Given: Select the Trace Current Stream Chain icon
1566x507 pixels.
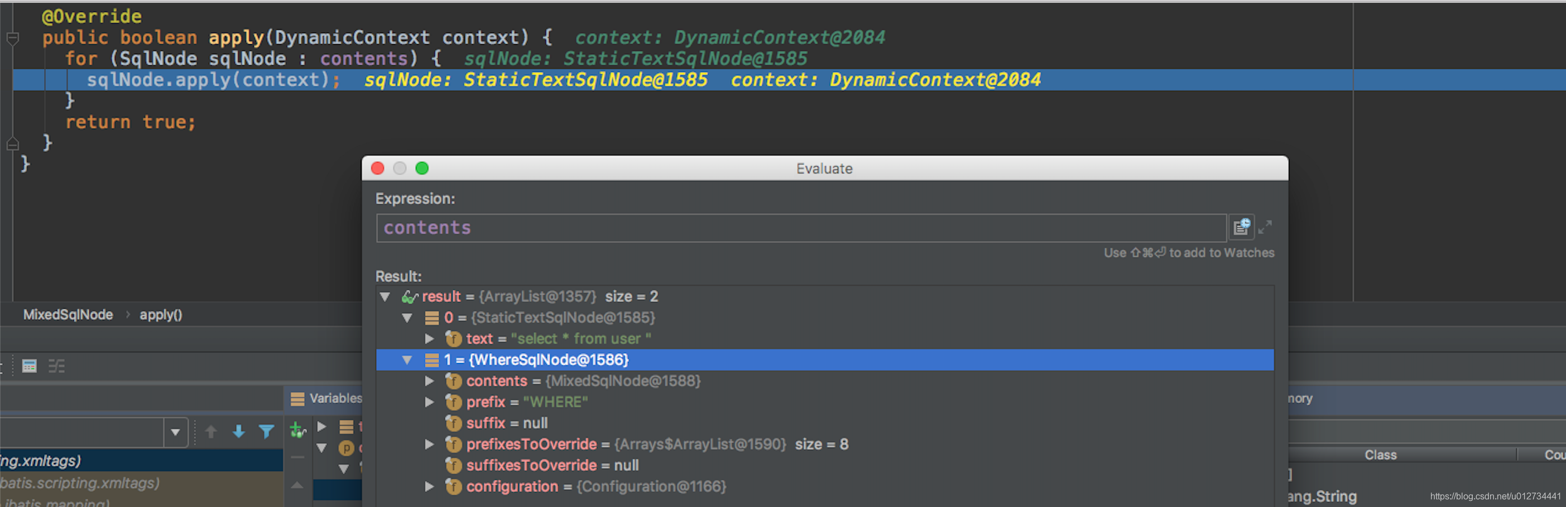Looking at the screenshot, I should pyautogui.click(x=56, y=366).
